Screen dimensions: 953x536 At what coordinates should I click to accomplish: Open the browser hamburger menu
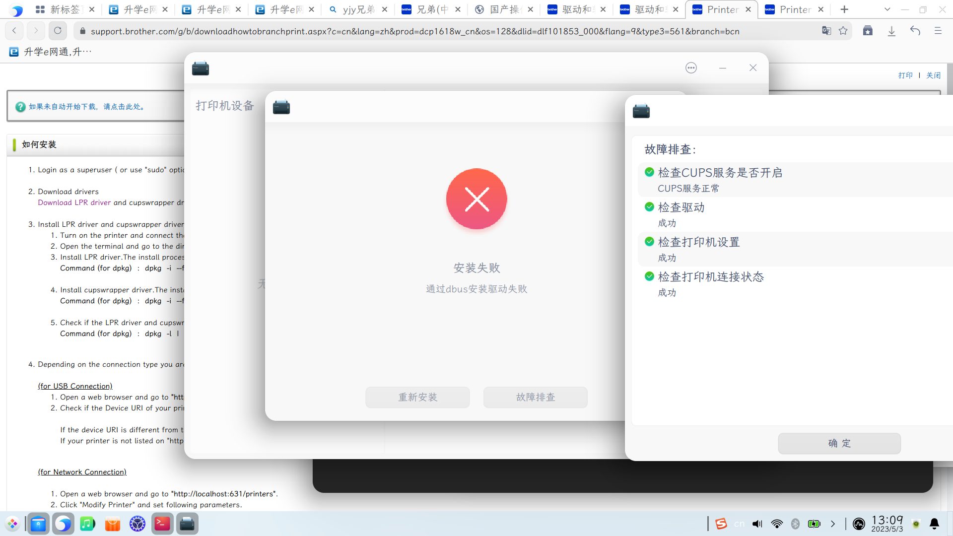[938, 31]
